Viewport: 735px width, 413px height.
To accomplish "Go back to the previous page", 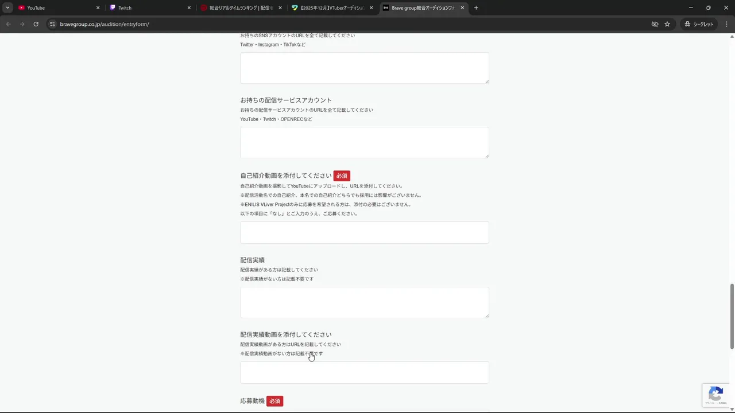I will [x=8, y=24].
